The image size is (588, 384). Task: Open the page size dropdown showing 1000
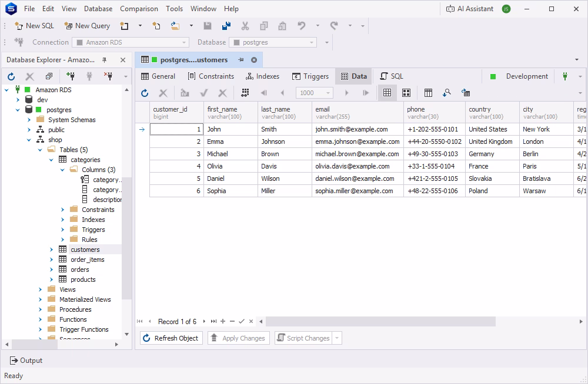click(x=314, y=93)
